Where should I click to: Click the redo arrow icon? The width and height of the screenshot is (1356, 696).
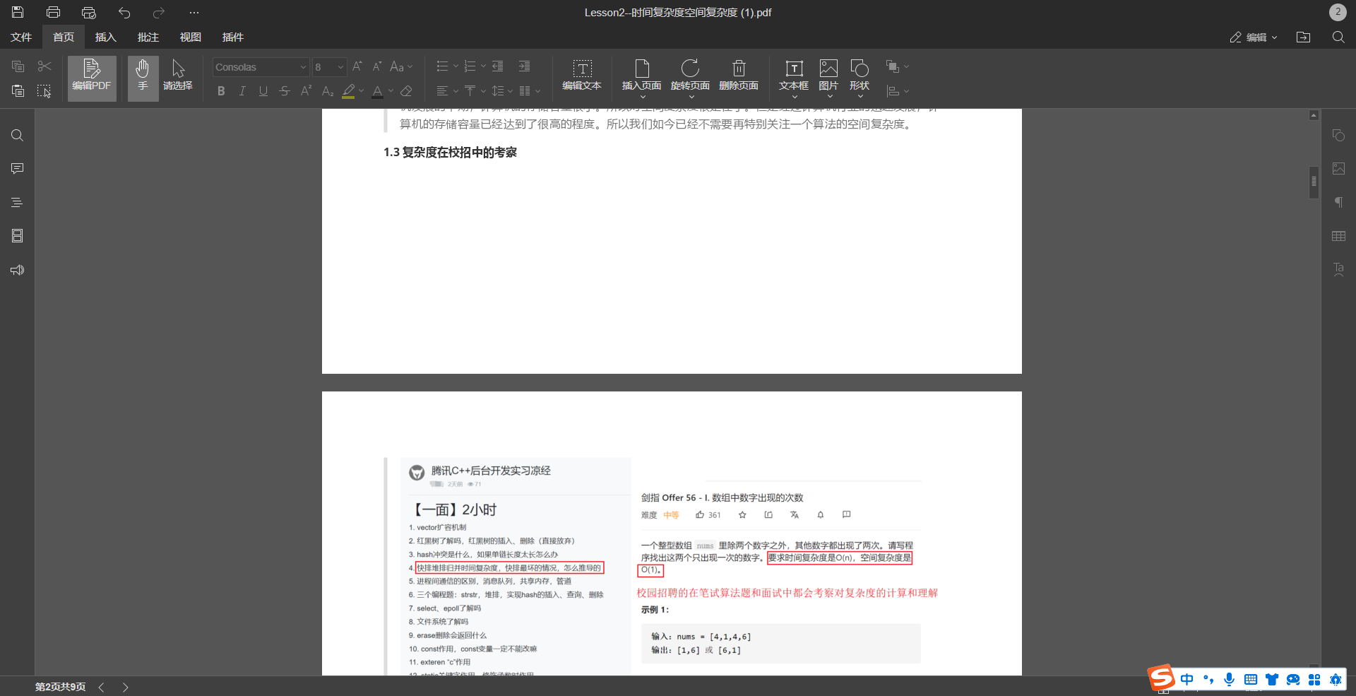coord(159,12)
